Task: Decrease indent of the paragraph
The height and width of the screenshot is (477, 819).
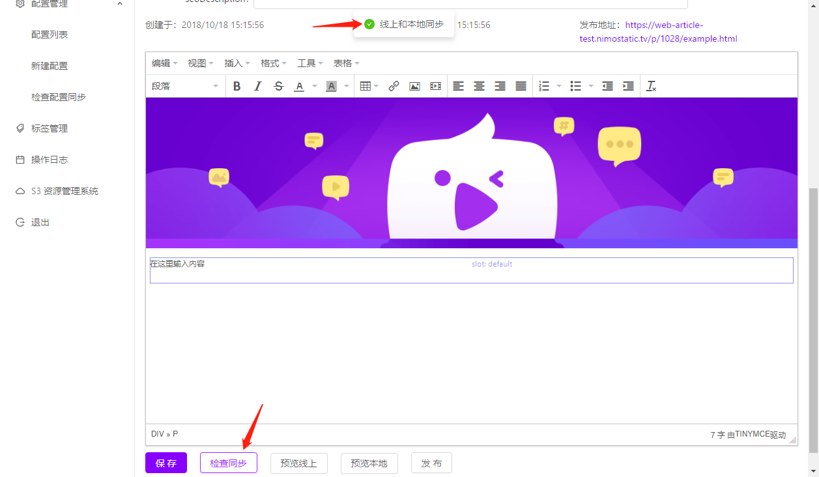Action: [607, 86]
